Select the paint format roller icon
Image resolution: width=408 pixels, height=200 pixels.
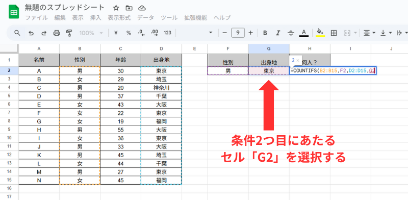pos(69,33)
